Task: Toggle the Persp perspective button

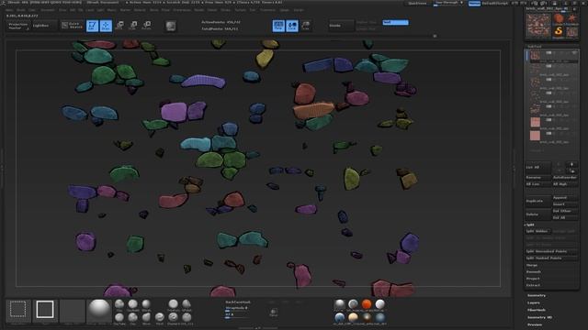Action: click(278, 26)
